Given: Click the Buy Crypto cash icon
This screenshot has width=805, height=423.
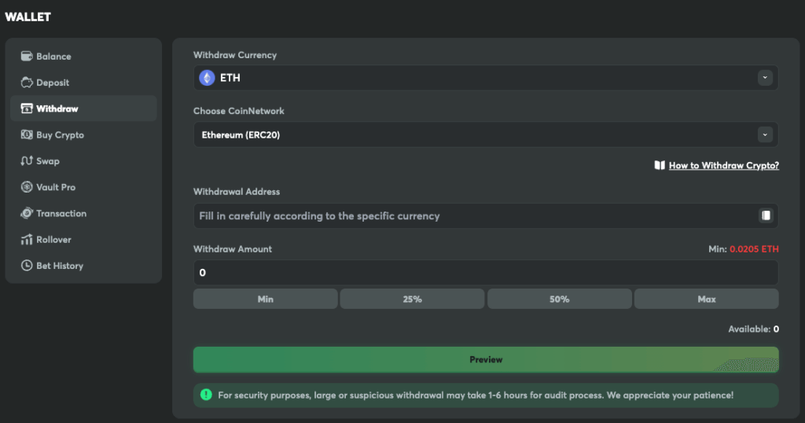Looking at the screenshot, I should coord(27,135).
